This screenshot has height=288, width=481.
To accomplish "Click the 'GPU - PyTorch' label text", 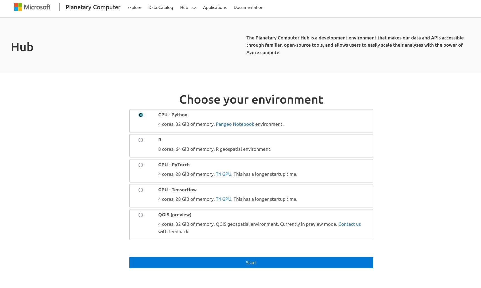I will click(x=174, y=165).
